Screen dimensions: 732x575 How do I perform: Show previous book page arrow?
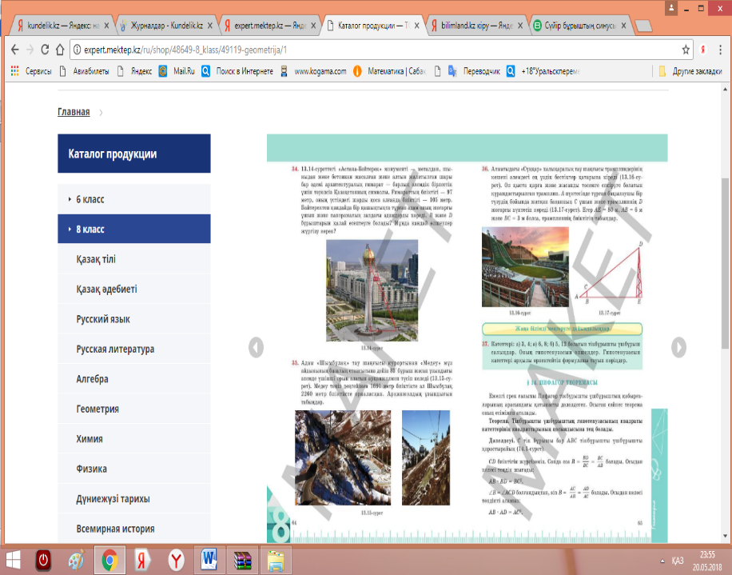[x=256, y=348]
